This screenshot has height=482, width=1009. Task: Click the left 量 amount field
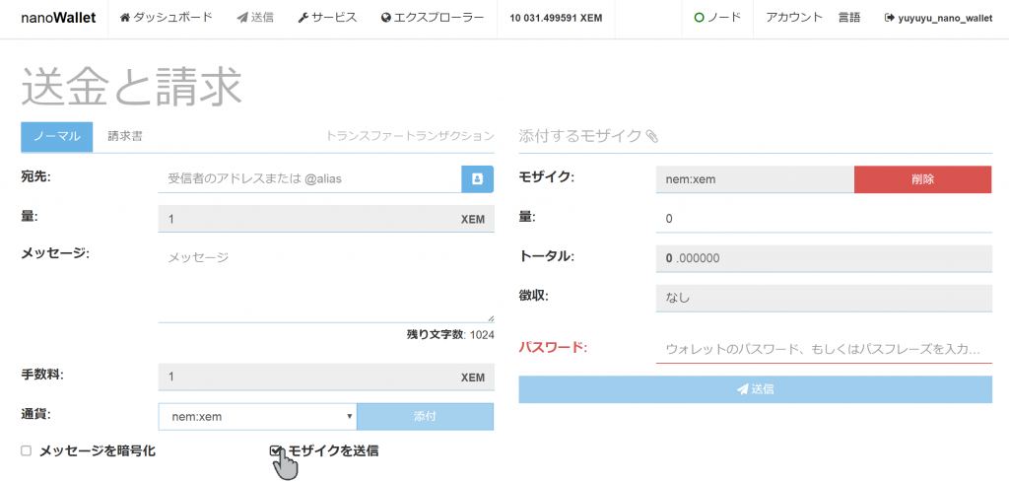325,219
